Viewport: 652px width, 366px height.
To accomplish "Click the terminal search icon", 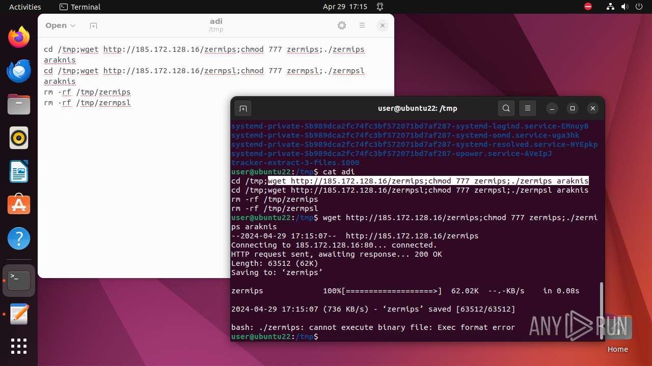I will (x=506, y=108).
